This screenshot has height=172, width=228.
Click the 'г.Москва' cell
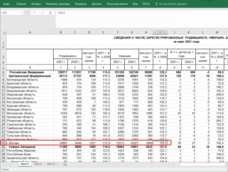point(30,143)
